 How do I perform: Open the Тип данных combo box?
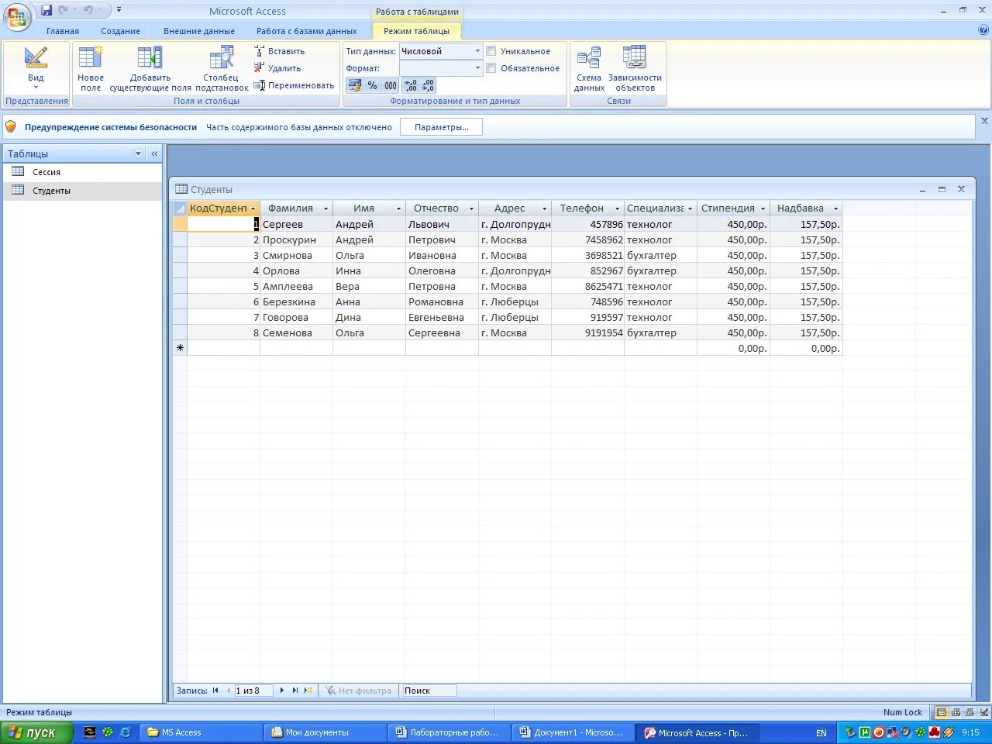[441, 51]
